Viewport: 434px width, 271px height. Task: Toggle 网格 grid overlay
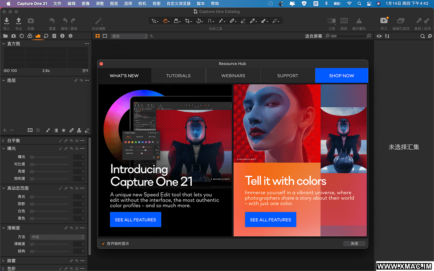click(x=344, y=21)
